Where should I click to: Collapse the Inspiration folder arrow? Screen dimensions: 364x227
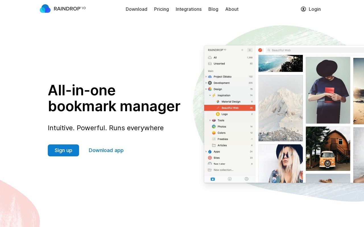click(210, 95)
